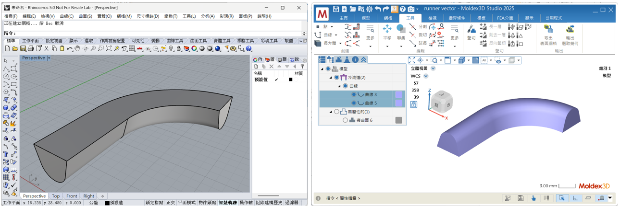
Task: Switch to the Top viewport tab
Action: click(x=56, y=196)
